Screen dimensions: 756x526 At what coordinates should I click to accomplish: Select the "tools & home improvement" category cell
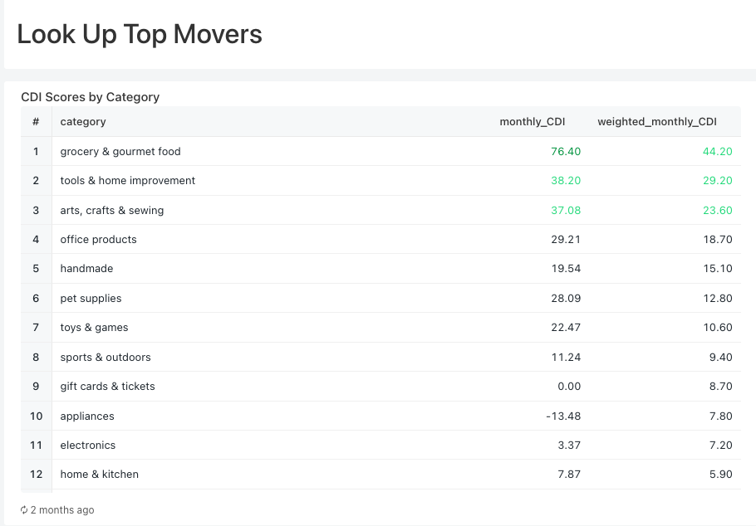tap(128, 181)
